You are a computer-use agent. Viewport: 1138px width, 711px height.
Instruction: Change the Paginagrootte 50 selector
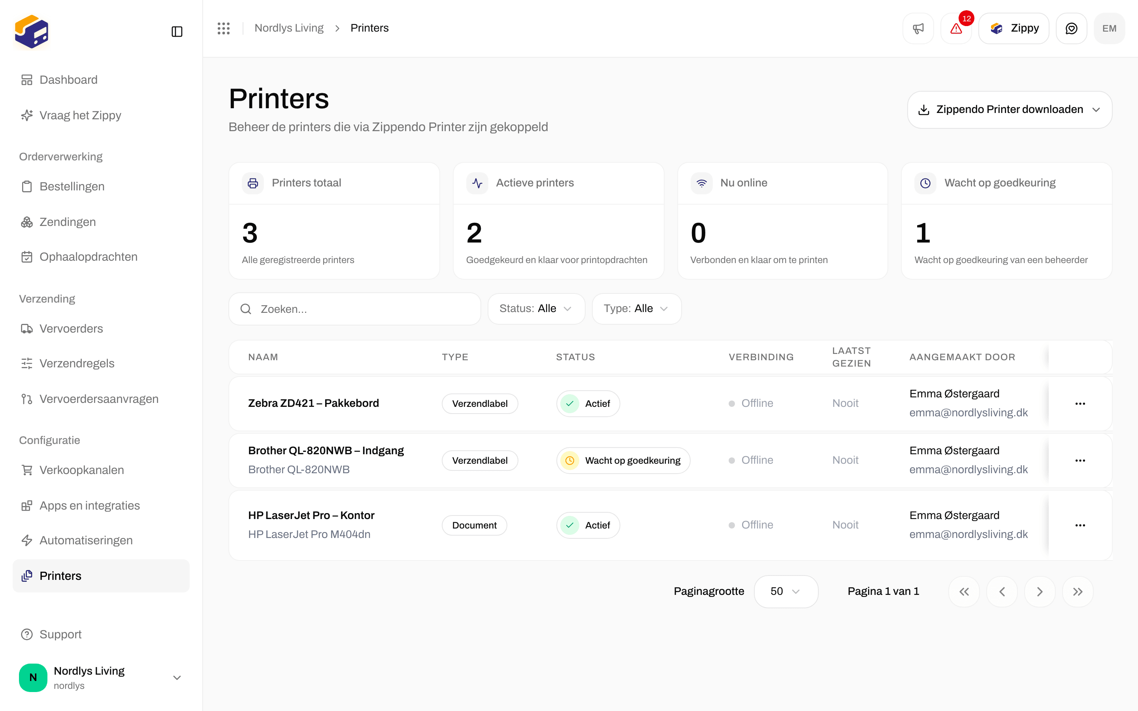click(x=786, y=592)
